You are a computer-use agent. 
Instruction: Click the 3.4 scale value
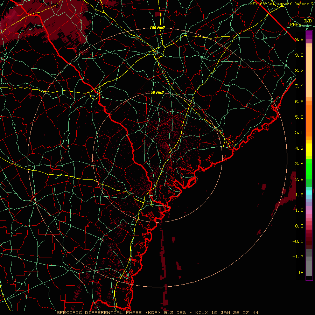click(x=299, y=164)
